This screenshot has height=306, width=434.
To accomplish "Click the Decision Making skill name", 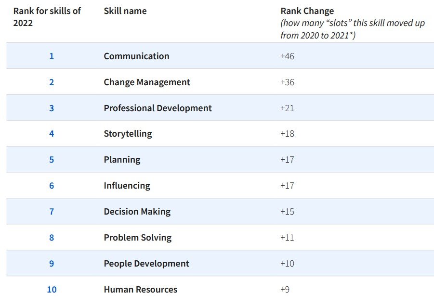I will [137, 212].
